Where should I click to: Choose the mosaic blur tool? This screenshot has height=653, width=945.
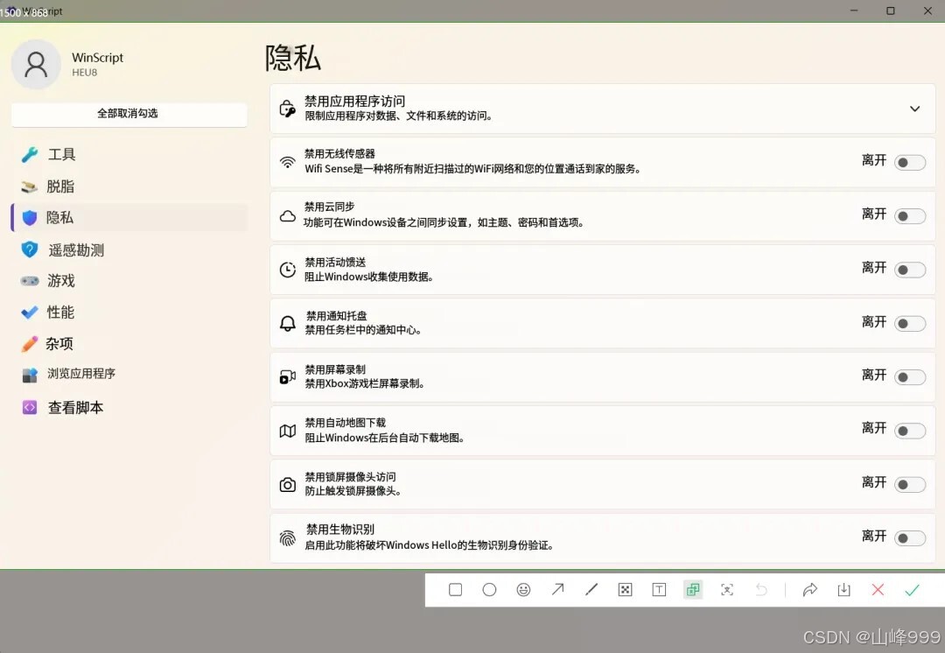coord(626,590)
